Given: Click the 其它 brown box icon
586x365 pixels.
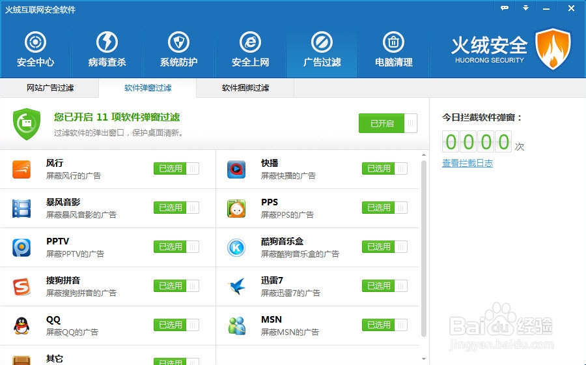Looking at the screenshot, I should point(21,360).
